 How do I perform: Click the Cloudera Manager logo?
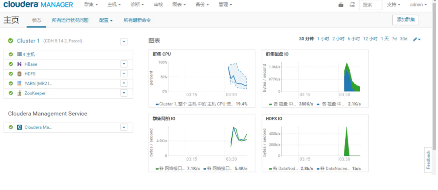38,5
